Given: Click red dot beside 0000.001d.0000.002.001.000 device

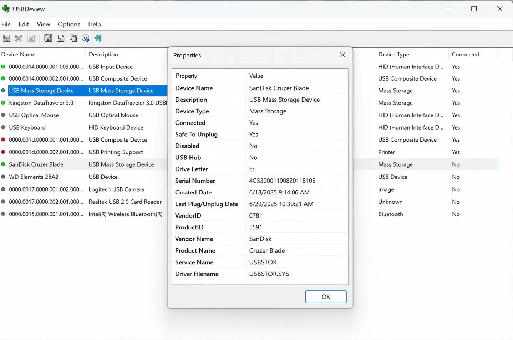Looking at the screenshot, I should (x=3, y=152).
